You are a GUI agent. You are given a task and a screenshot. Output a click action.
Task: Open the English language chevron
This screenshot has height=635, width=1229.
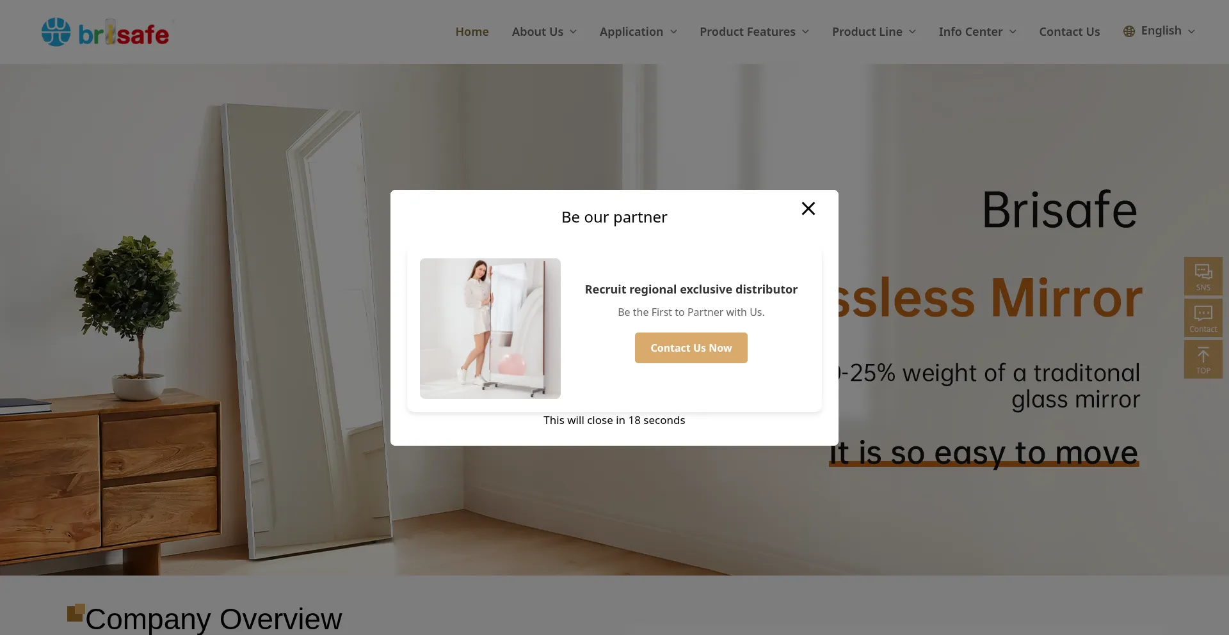[x=1191, y=31]
